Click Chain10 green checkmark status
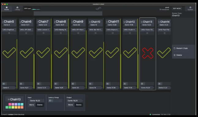Image resolution: width=198 pixels, height=117 pixels. pos(96,53)
